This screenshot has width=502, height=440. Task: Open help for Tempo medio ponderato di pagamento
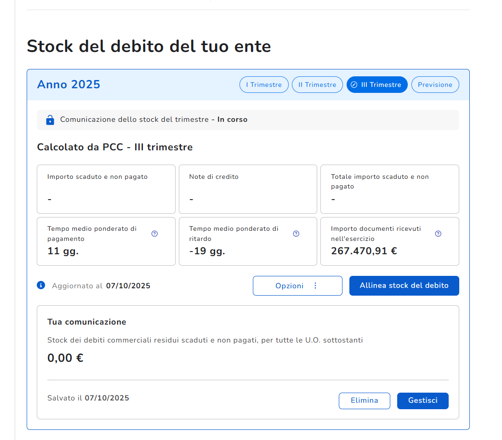click(154, 234)
